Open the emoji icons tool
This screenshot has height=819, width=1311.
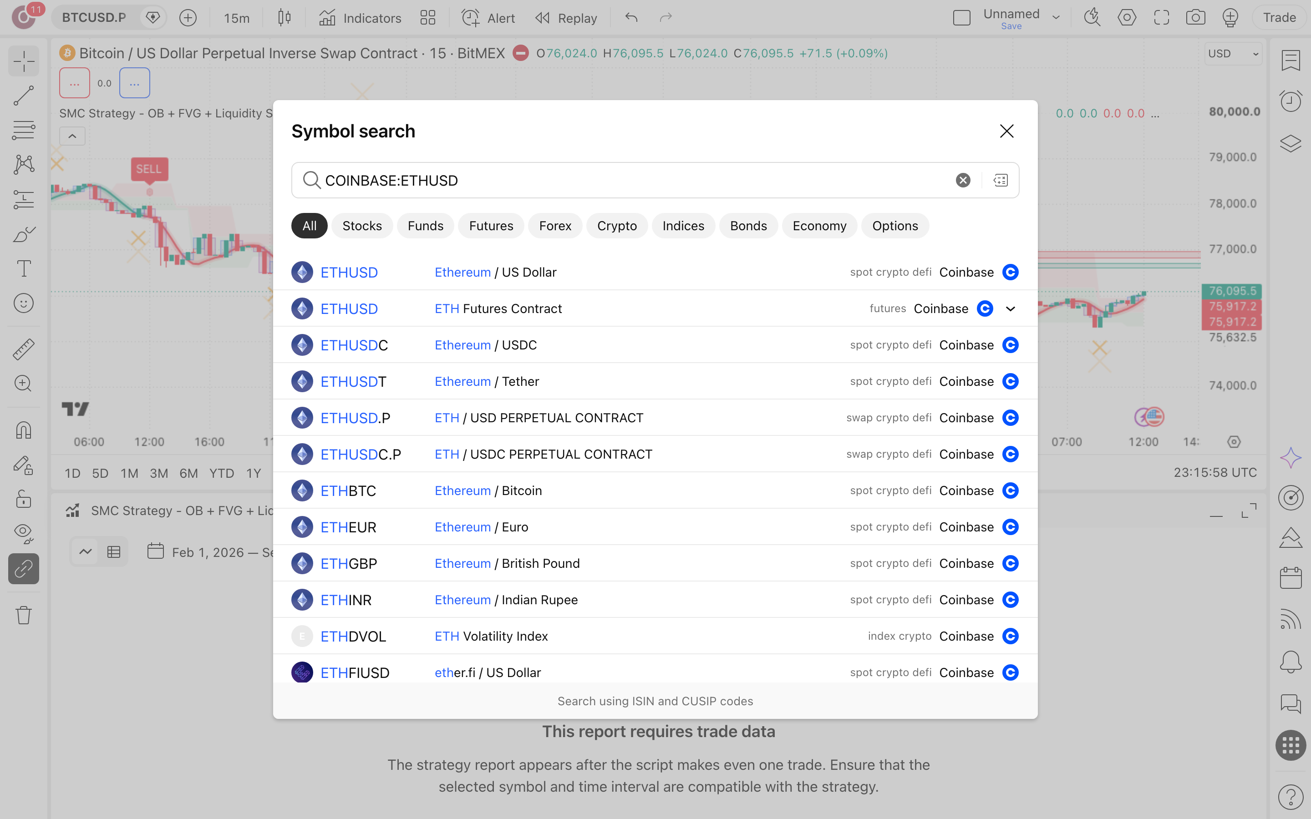(x=23, y=303)
